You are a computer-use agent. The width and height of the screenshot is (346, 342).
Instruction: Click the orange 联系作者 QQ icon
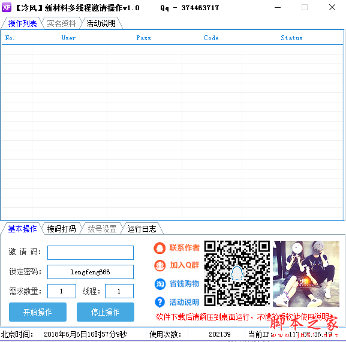(160, 248)
